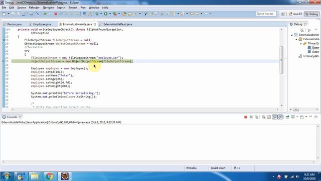321x181 pixels.
Task: Minimize the Console view
Action: [310, 117]
